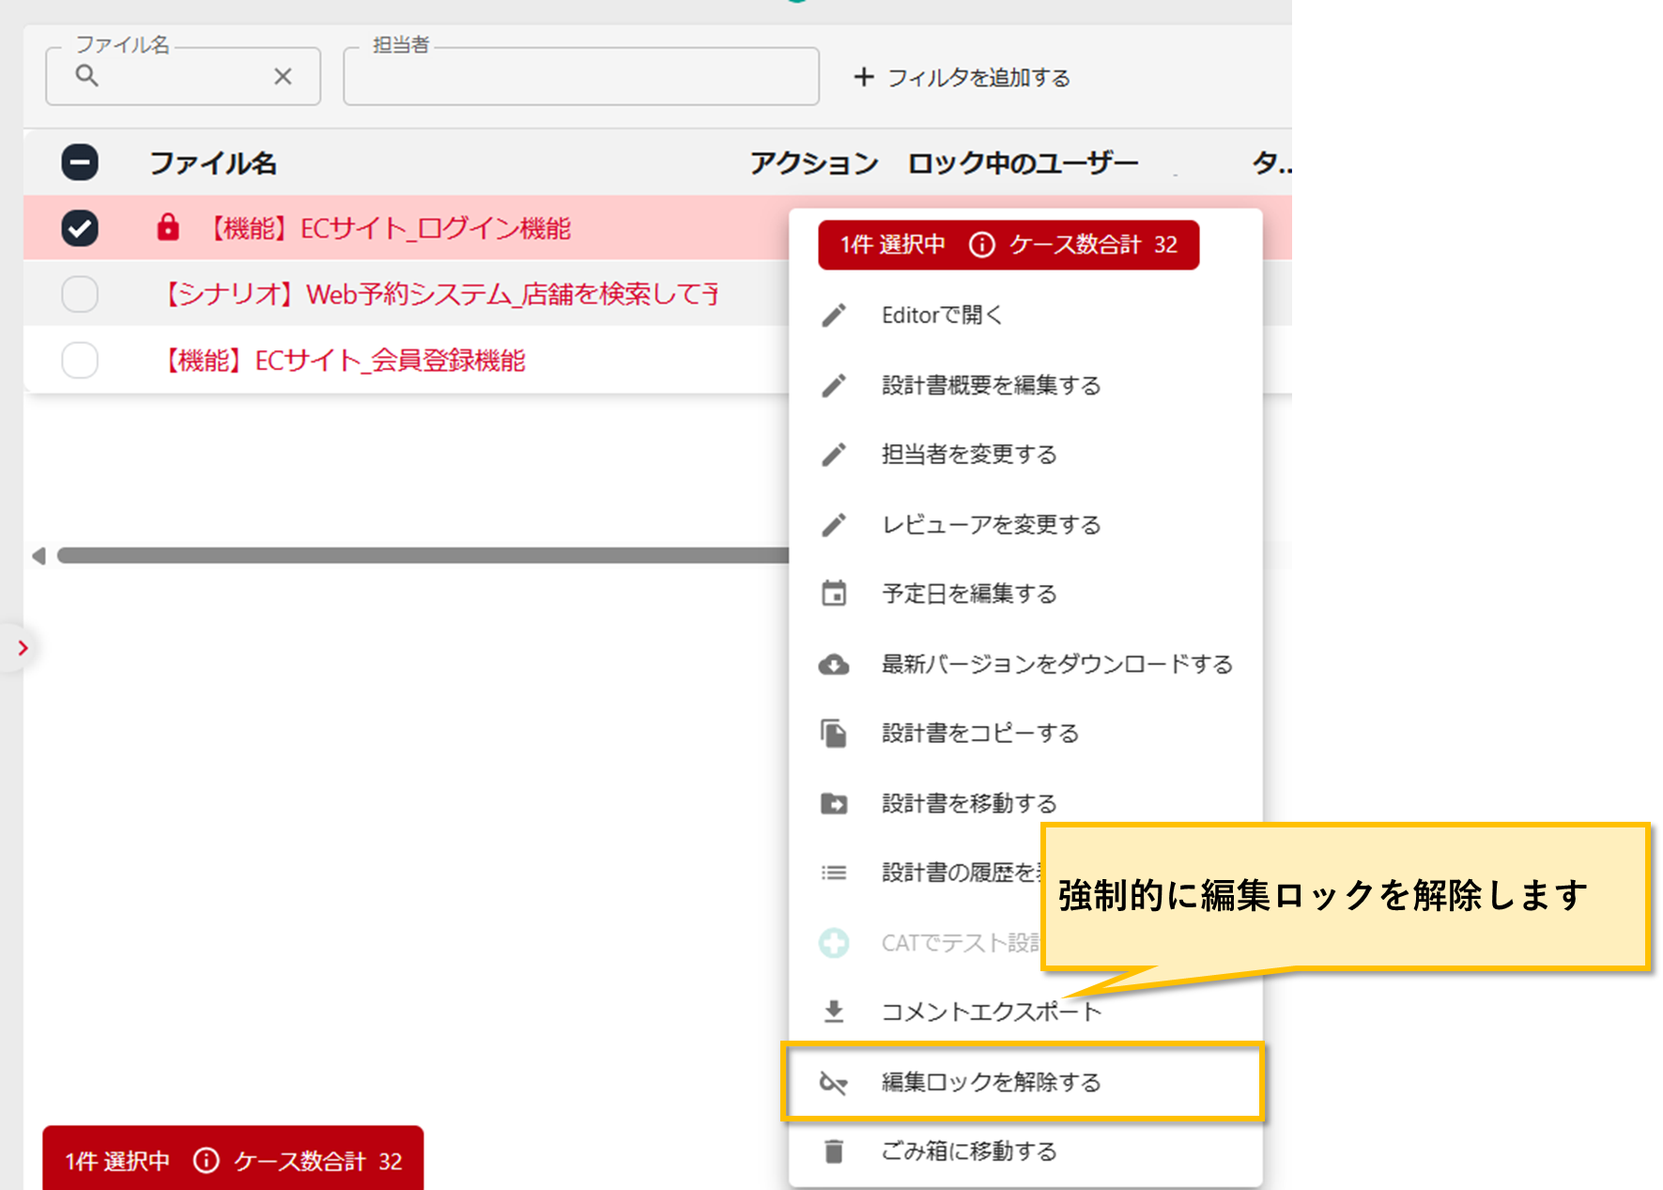Click the trash icon beside ごみ箱に移動する
This screenshot has height=1190, width=1663.
[834, 1151]
